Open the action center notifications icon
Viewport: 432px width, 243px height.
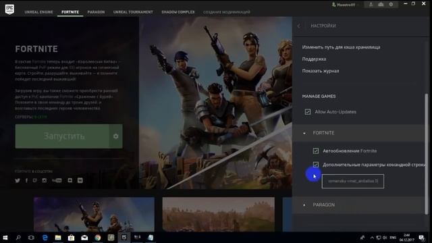(x=422, y=238)
